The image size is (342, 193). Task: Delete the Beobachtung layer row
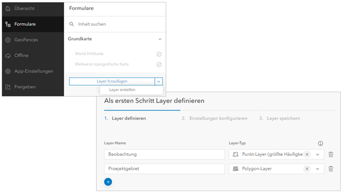click(x=331, y=154)
